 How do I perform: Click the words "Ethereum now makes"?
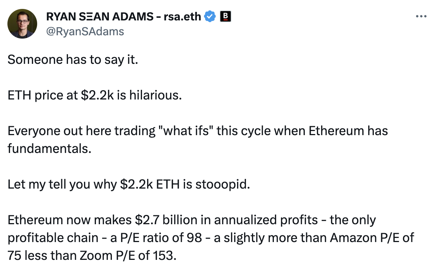click(69, 220)
